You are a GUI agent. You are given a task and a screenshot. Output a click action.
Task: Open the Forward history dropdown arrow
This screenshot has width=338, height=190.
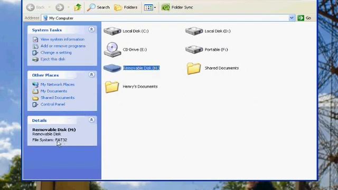[x=69, y=7]
